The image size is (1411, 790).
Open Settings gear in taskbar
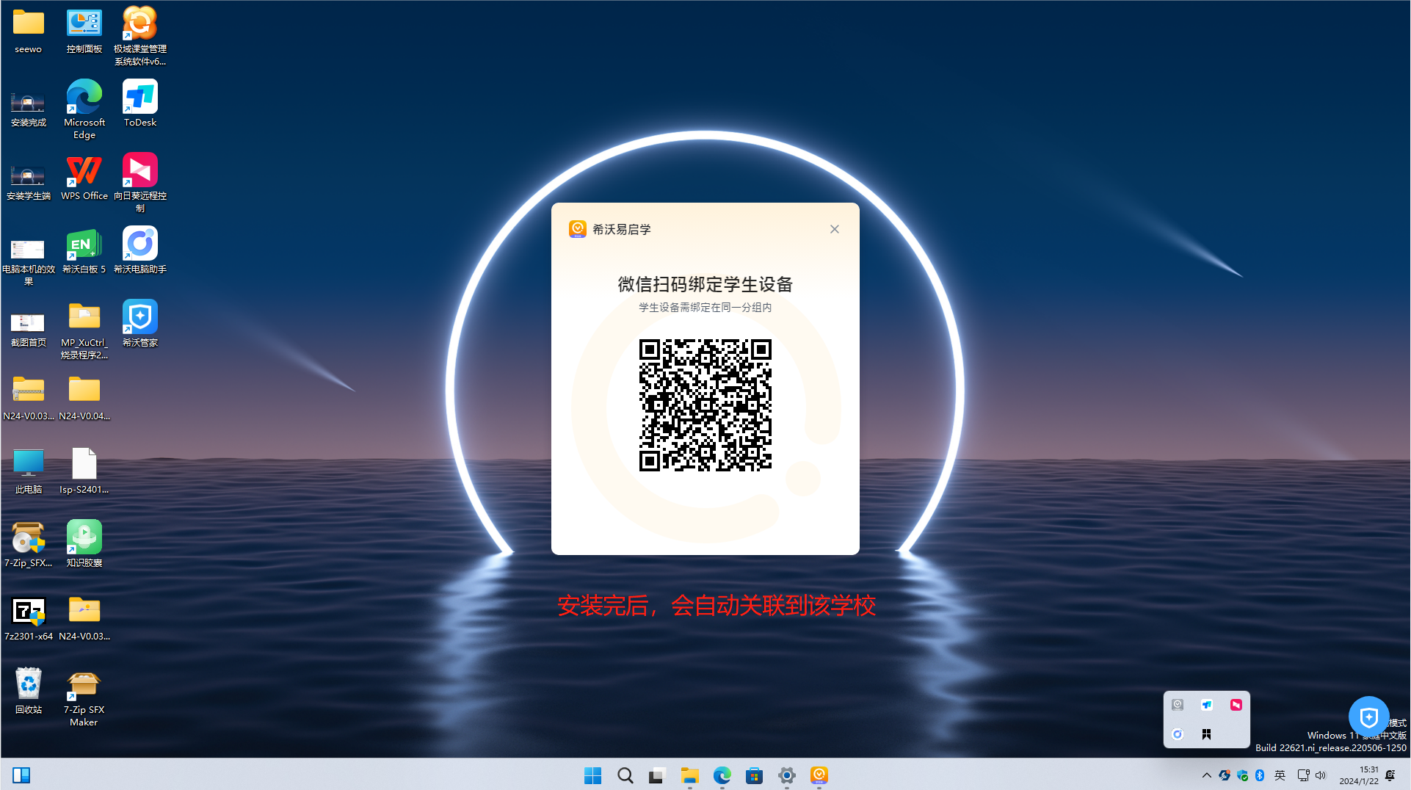(x=787, y=775)
